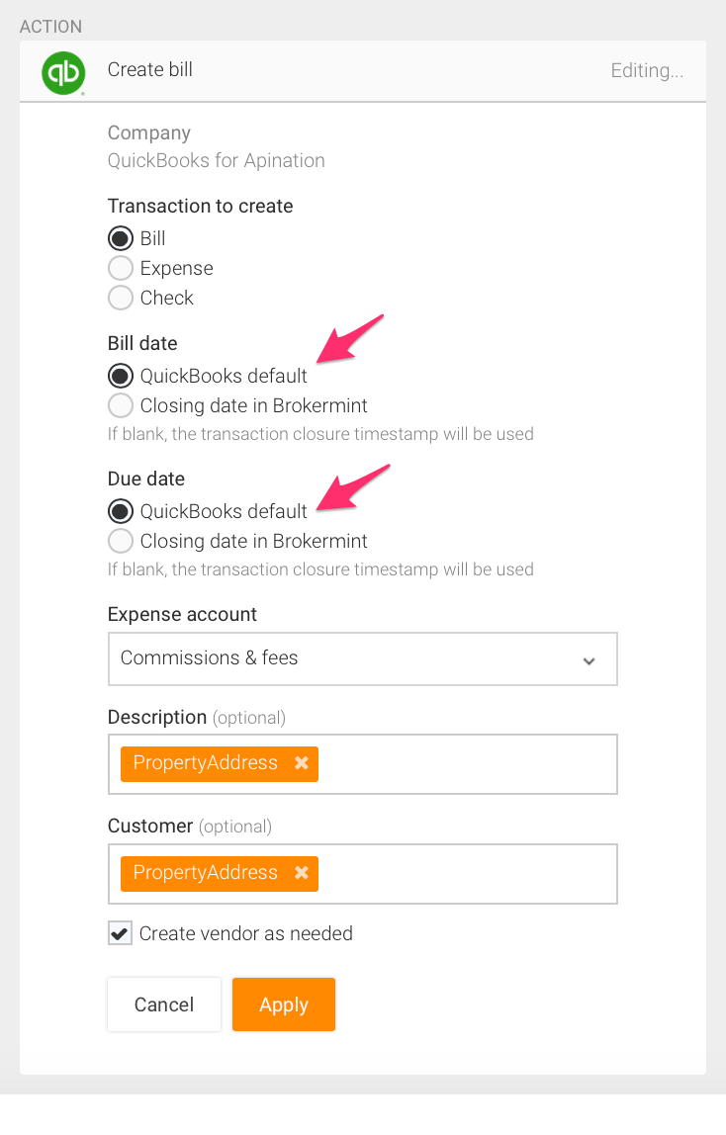Click inside the Customer input field
This screenshot has height=1135, width=726.
pyautogui.click(x=465, y=874)
